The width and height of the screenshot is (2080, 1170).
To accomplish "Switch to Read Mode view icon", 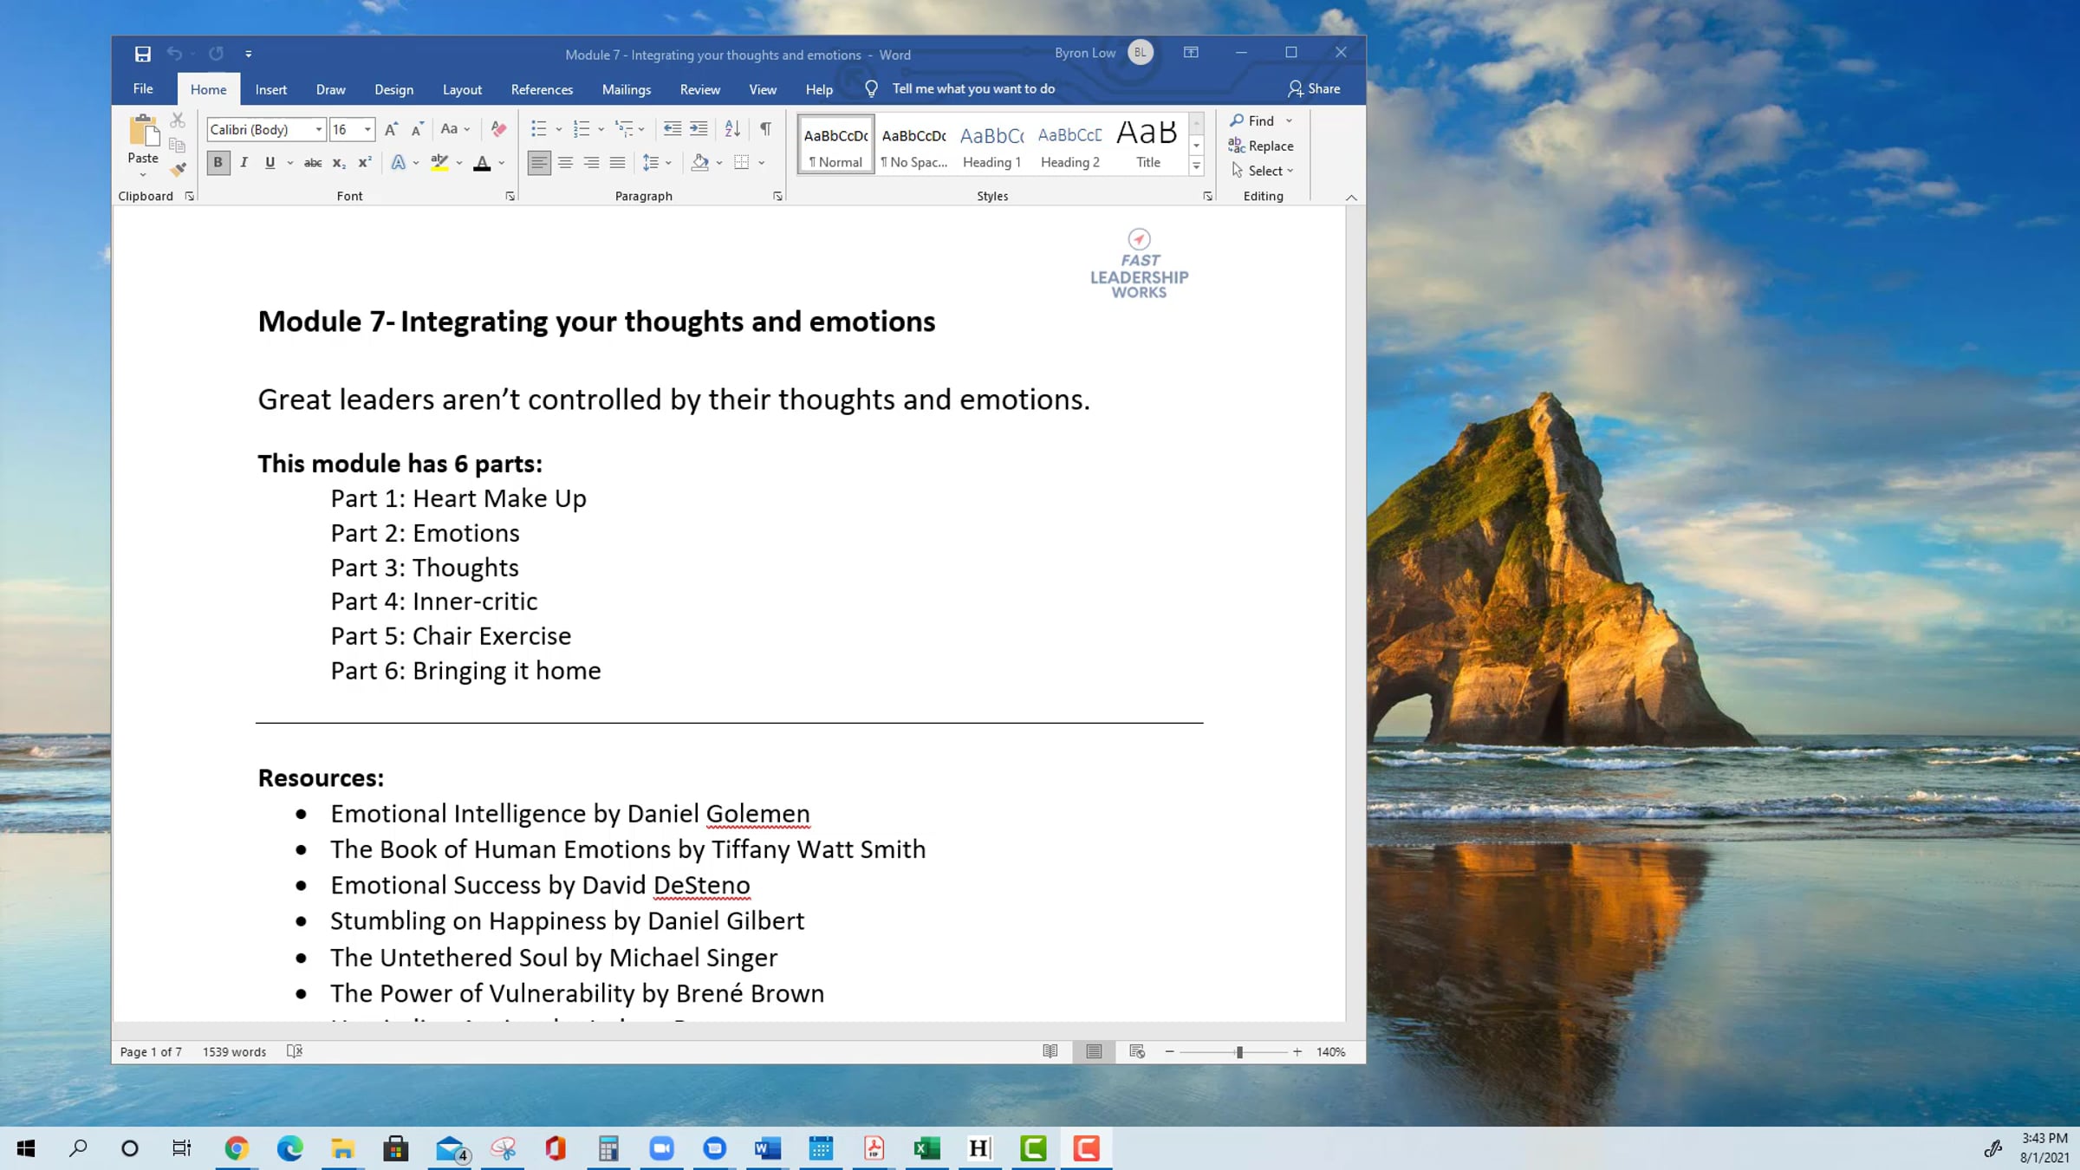I will 1050,1051.
